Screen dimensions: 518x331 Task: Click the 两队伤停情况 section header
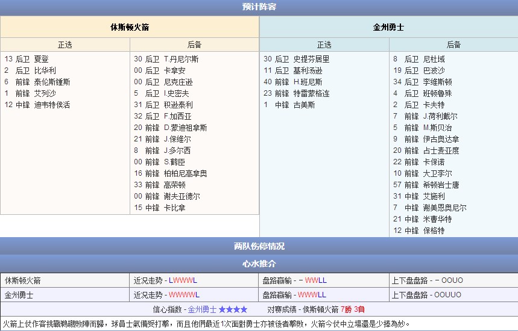tap(259, 246)
